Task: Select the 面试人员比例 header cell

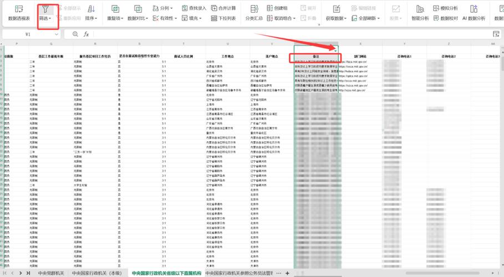Action: (x=184, y=57)
